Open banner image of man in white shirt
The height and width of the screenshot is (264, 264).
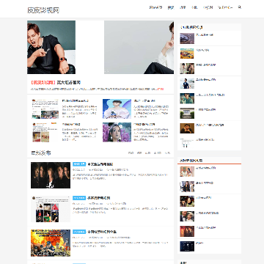[x=139, y=47]
